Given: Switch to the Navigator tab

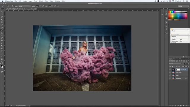Looking at the screenshot, I should [x=177, y=10].
